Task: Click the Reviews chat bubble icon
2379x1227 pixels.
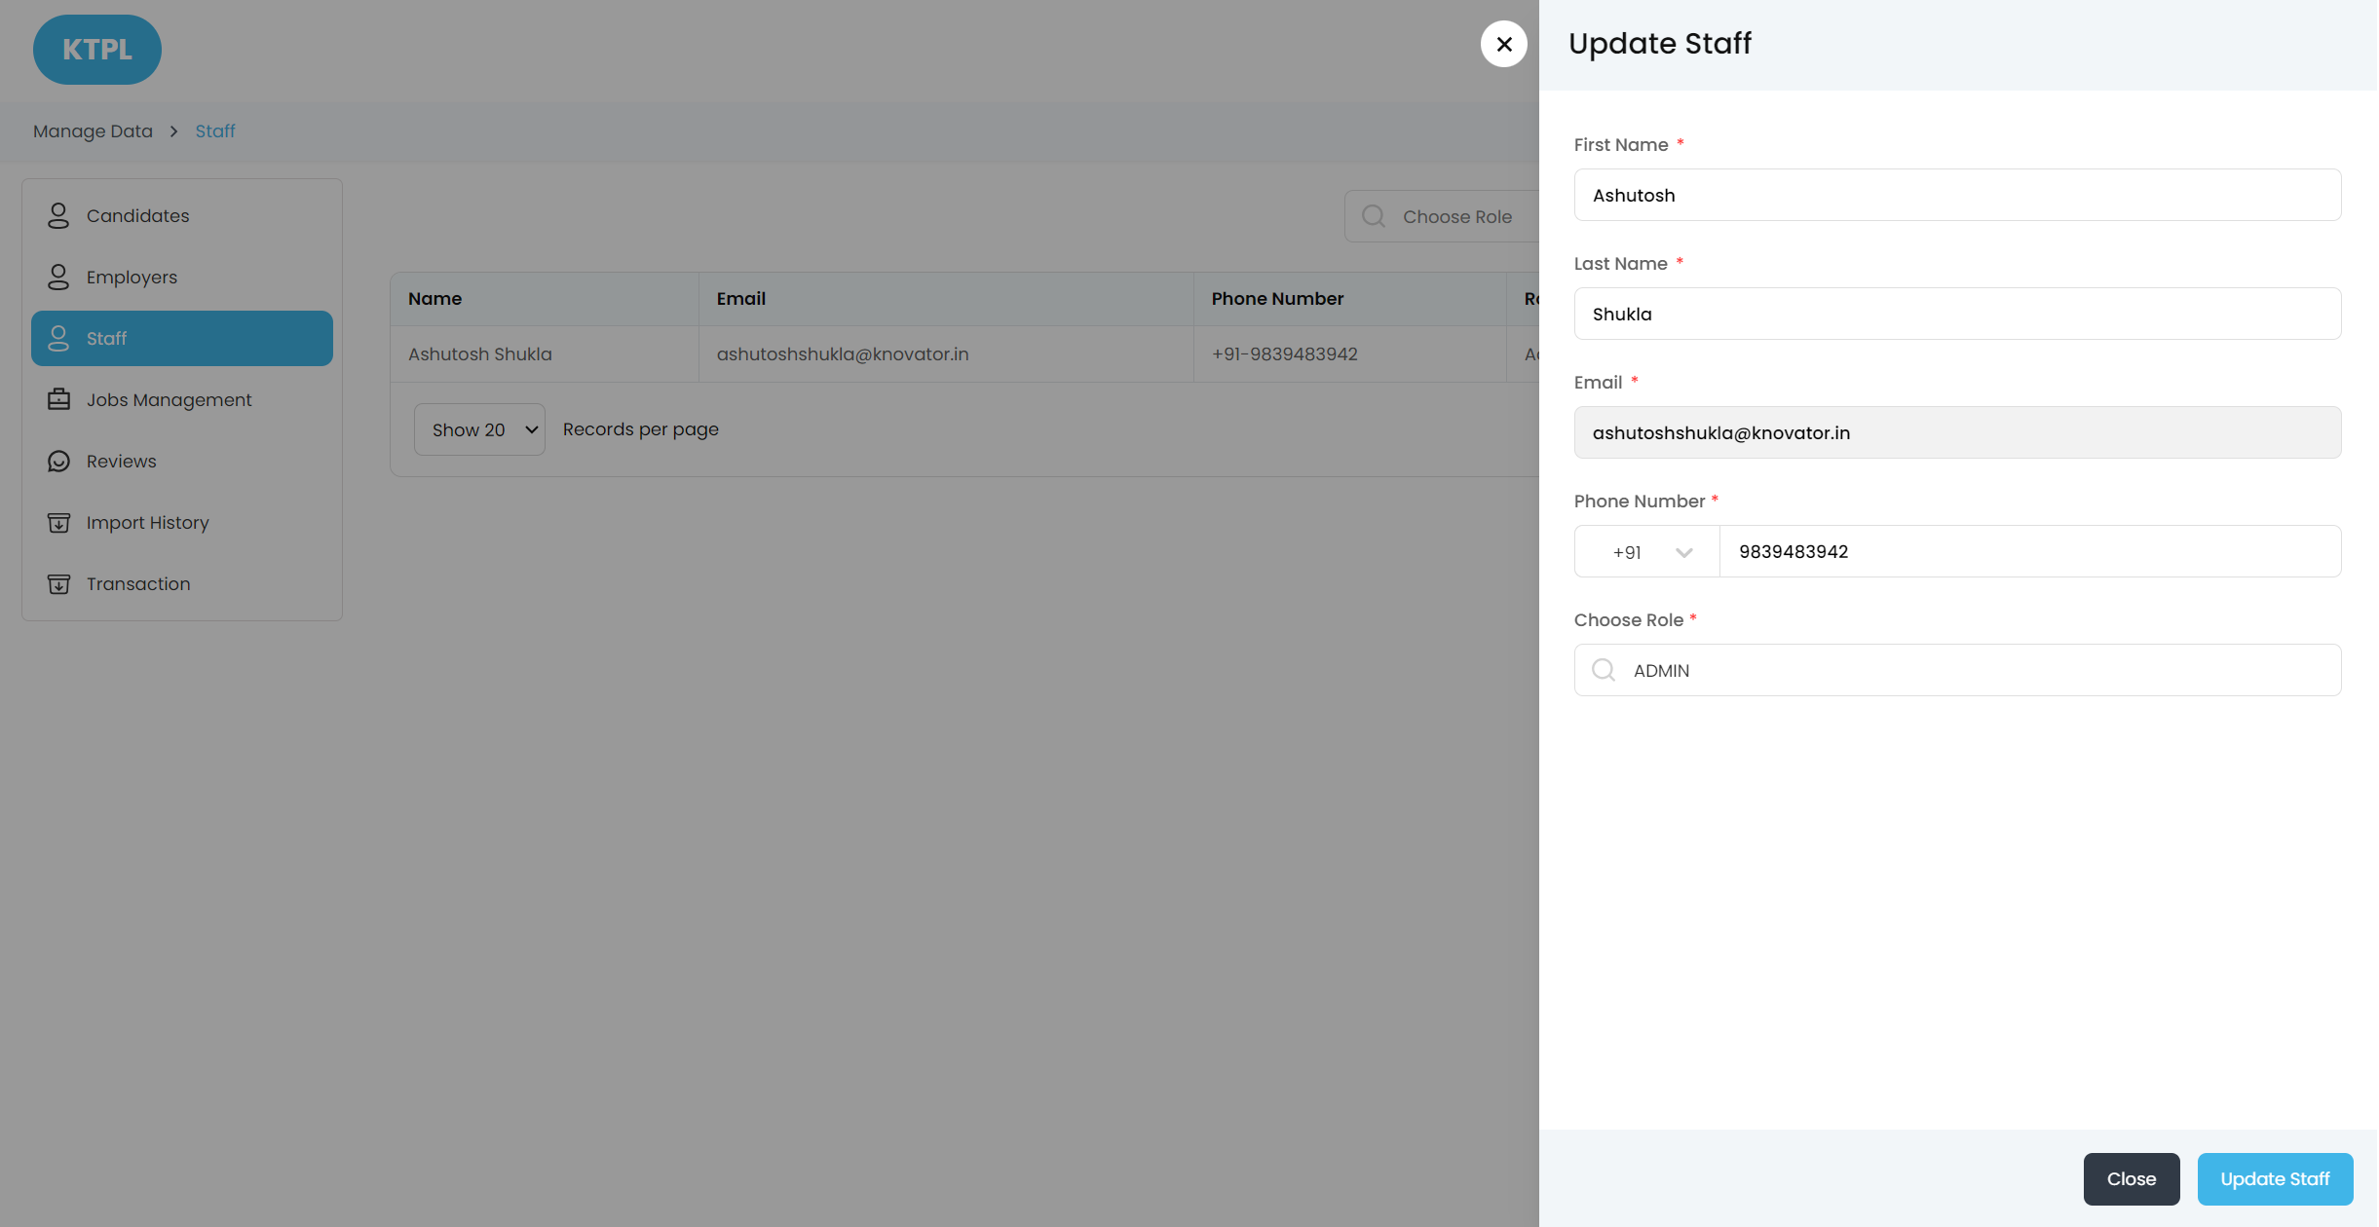Action: (x=58, y=461)
